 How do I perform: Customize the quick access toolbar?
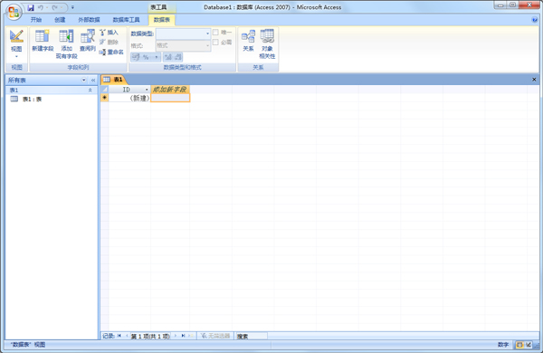72,7
